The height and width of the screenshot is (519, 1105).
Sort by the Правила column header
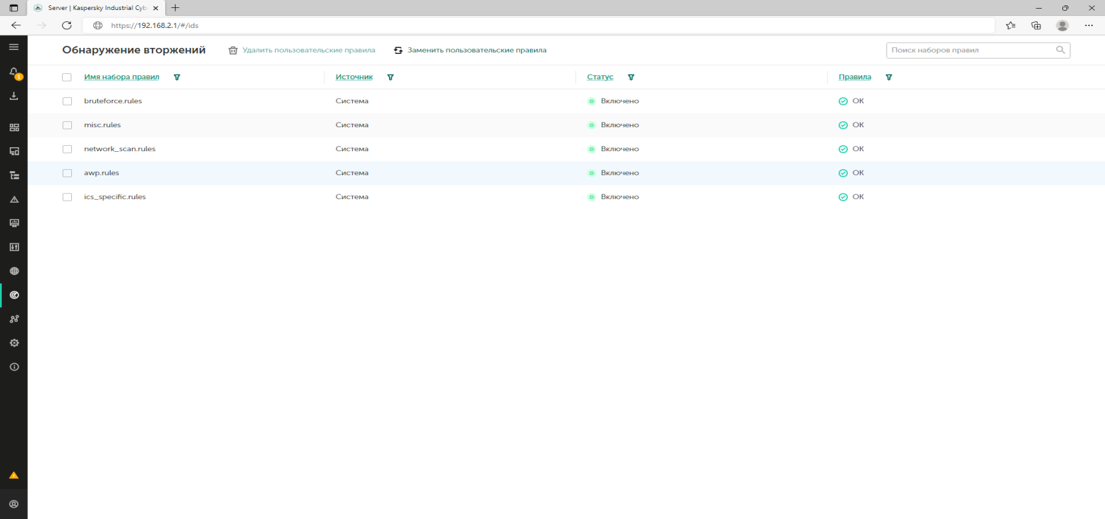[855, 77]
